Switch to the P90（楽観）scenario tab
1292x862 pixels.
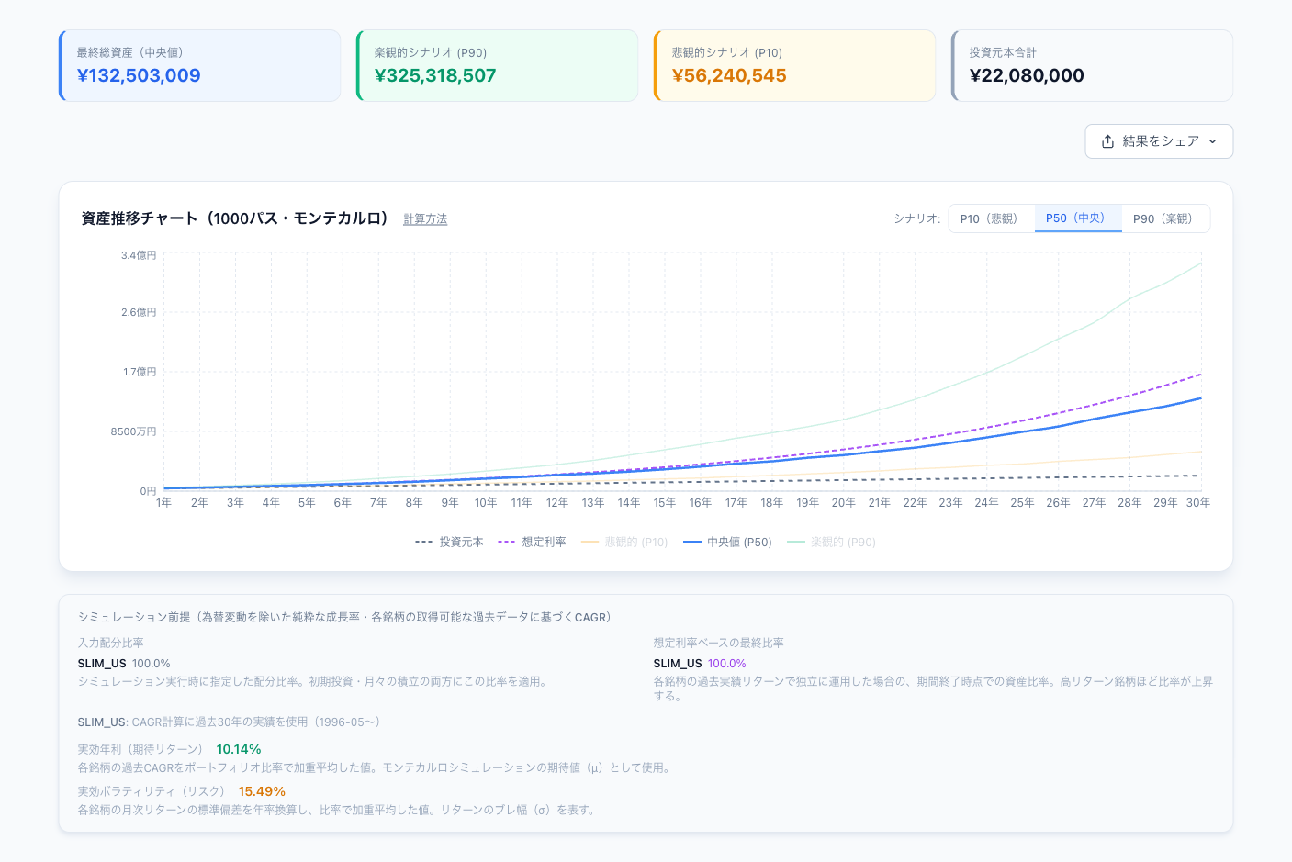(x=1165, y=218)
